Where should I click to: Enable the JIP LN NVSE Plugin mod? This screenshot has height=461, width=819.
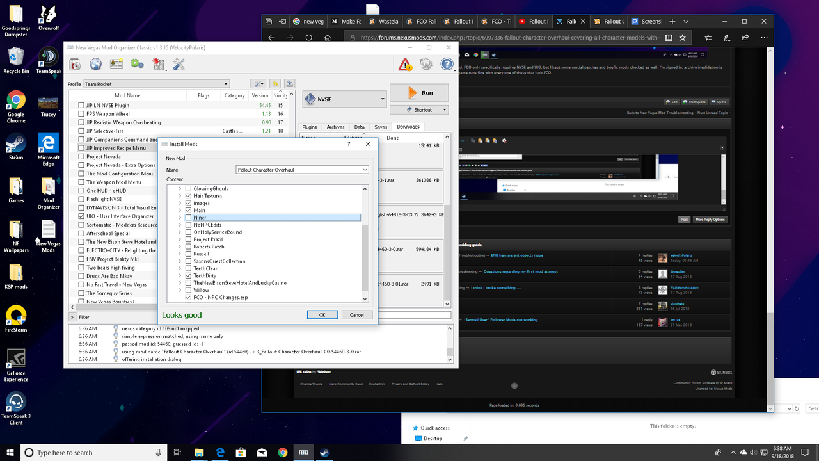[81, 105]
